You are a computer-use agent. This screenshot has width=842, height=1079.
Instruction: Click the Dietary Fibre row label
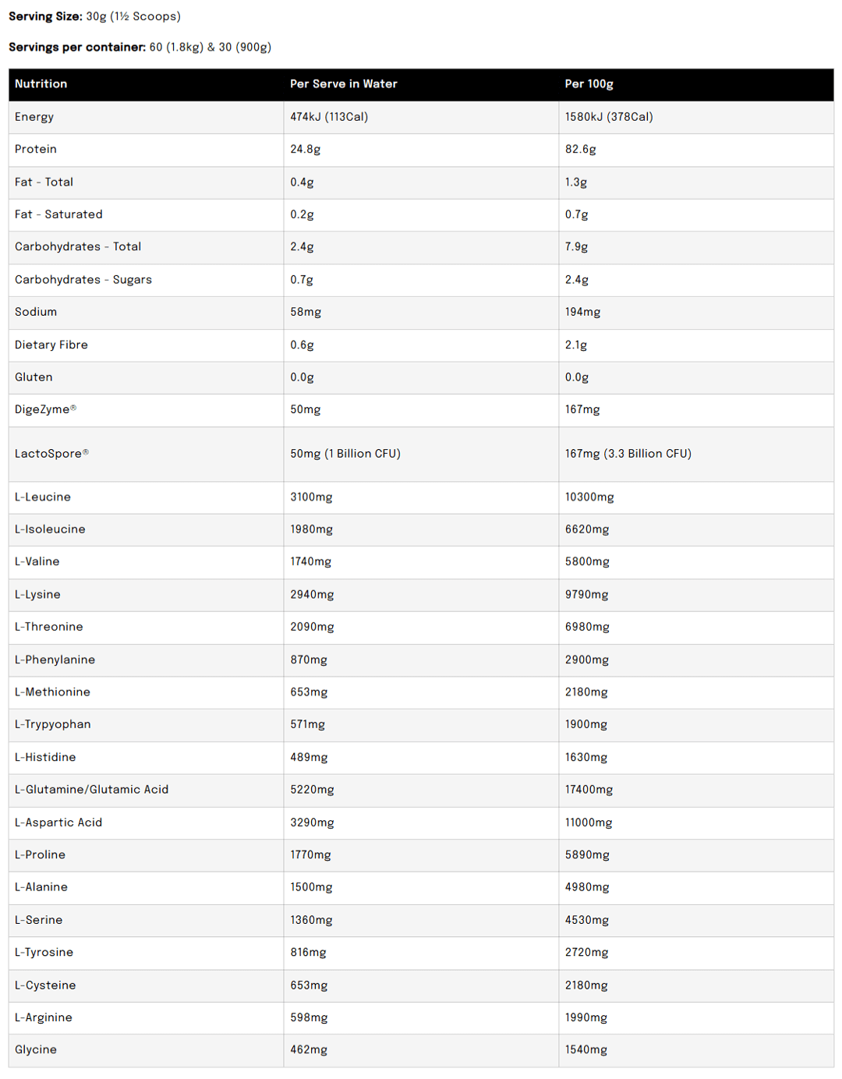click(x=51, y=345)
